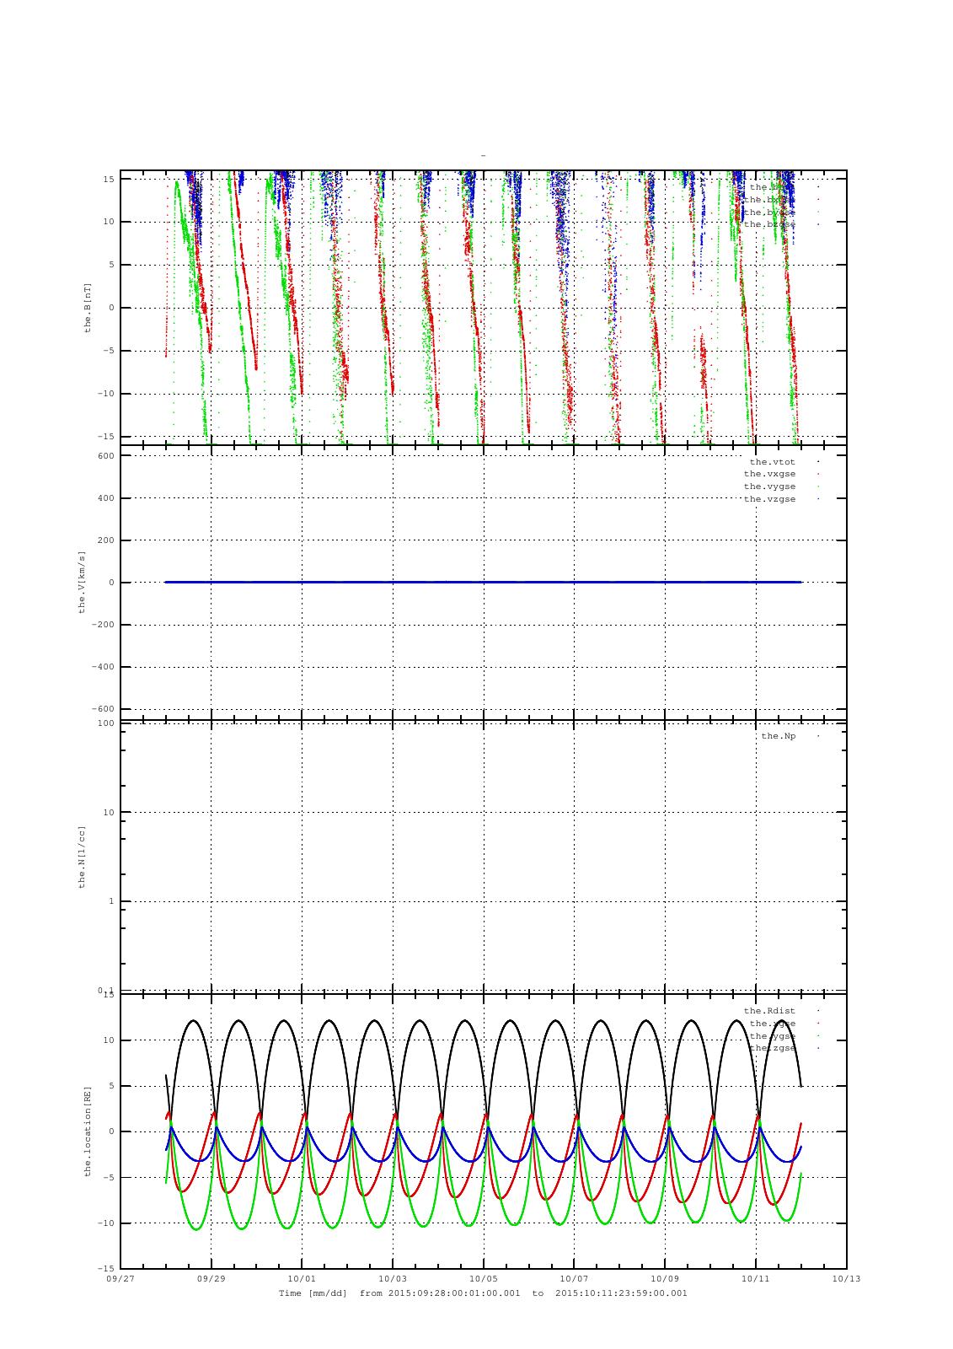
Task: Click the 'the.B[nT]' y-axis label
Action: [87, 308]
